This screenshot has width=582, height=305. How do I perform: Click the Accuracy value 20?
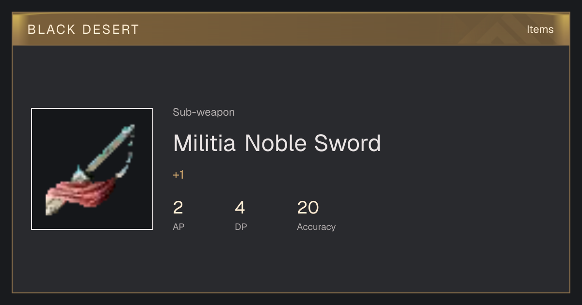pos(308,208)
